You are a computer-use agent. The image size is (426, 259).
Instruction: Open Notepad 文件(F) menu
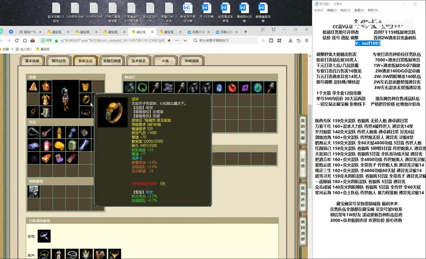(319, 10)
